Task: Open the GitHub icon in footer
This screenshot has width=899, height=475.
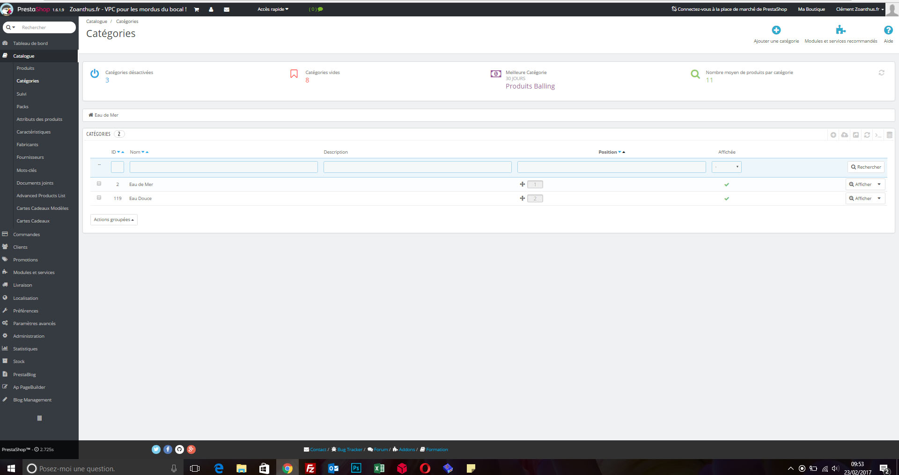Action: (x=179, y=449)
